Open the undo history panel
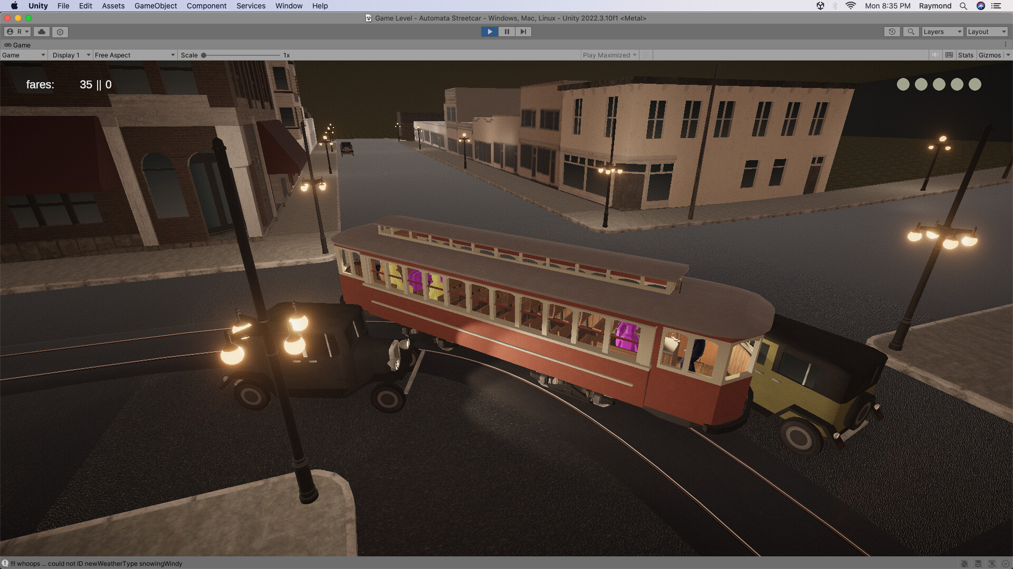Image resolution: width=1013 pixels, height=569 pixels. [x=892, y=32]
